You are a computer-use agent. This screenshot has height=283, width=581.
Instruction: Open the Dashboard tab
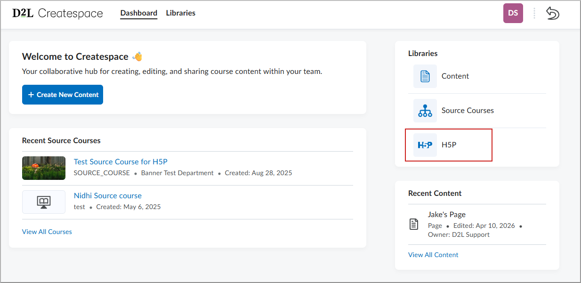[139, 13]
